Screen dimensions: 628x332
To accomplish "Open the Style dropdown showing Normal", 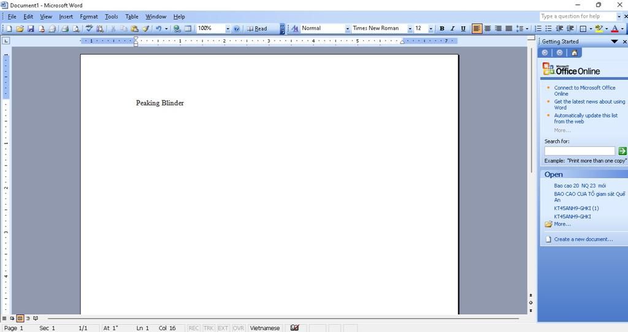I will [x=347, y=28].
